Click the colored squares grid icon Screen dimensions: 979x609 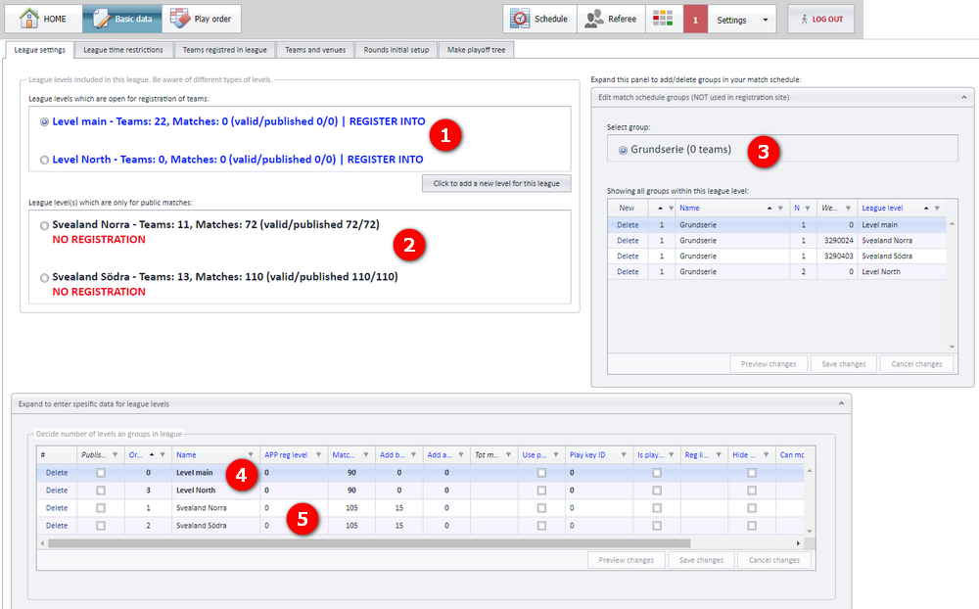point(663,19)
